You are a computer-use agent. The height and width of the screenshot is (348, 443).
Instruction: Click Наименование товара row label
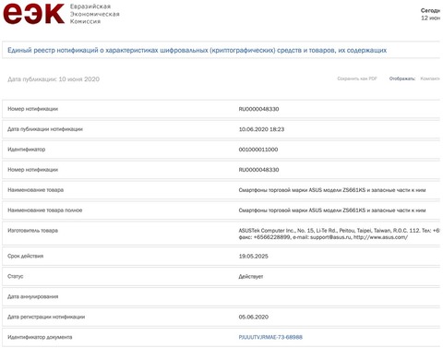coord(35,190)
